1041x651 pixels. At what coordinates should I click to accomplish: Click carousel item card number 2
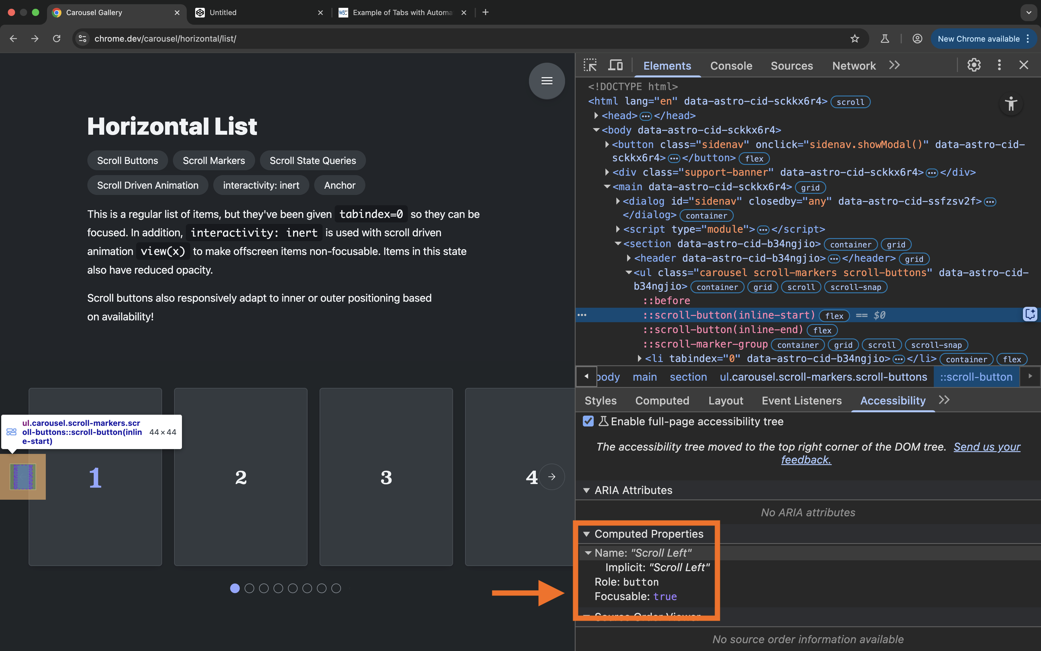click(240, 476)
